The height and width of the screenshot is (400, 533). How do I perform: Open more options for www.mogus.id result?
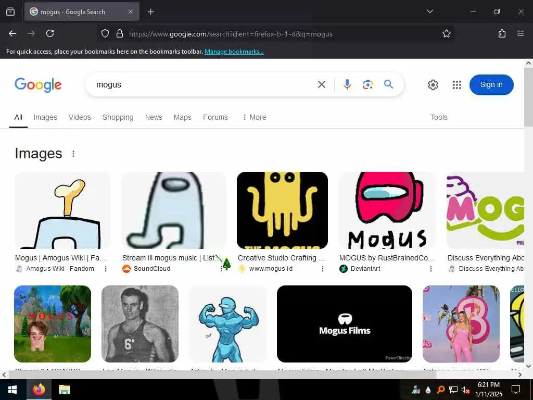[x=323, y=269]
